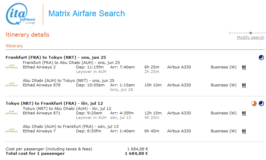Click the meal icon for Etihad Airways 871

coord(244,113)
